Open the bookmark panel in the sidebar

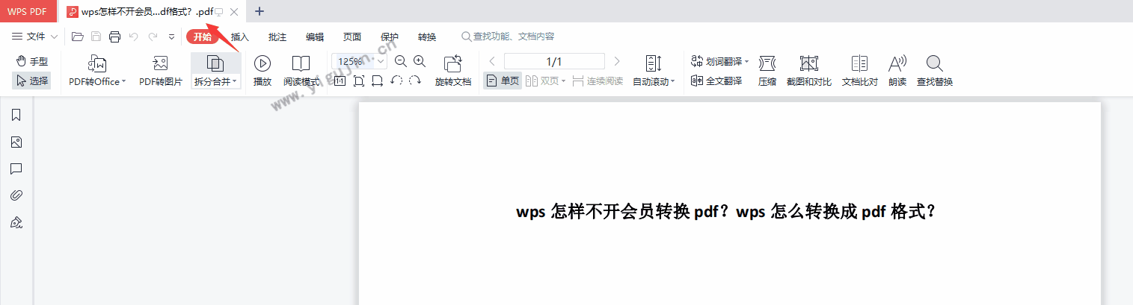tap(16, 115)
